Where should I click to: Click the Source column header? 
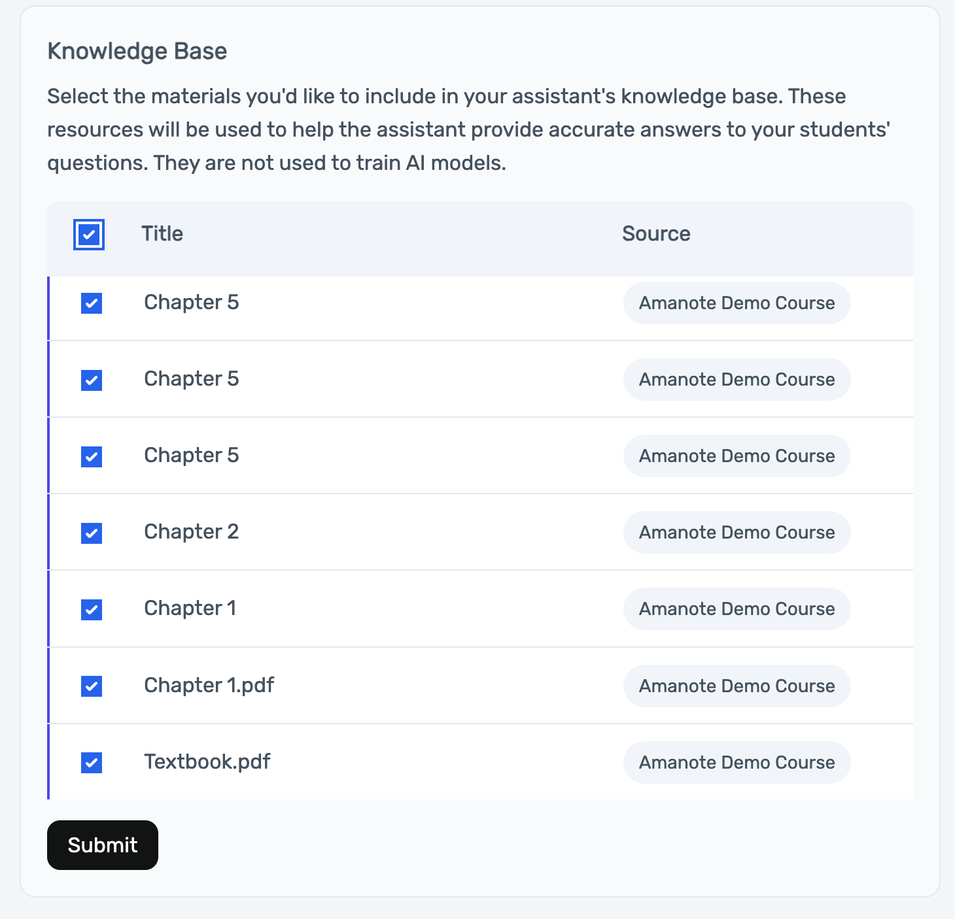coord(656,234)
